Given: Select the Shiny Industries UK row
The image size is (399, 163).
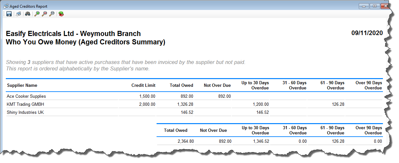Looking at the screenshot, I should point(25,112).
